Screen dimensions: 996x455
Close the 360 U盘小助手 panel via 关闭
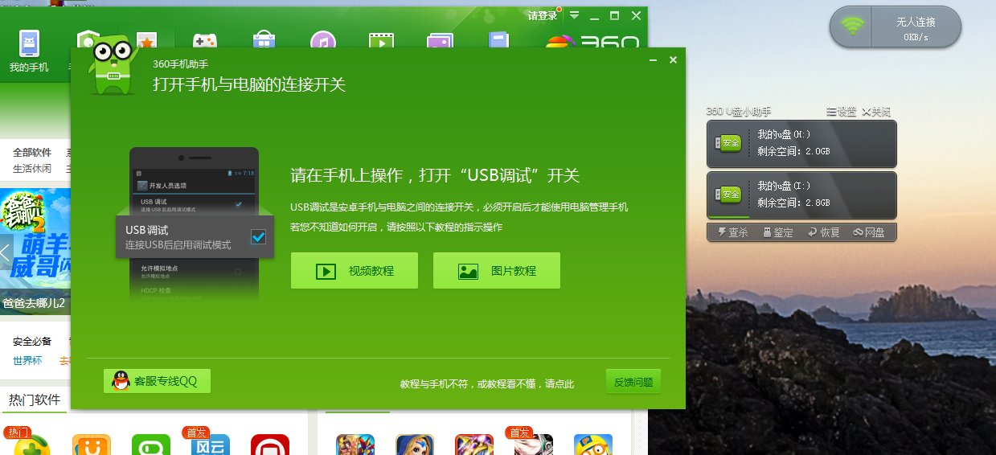coord(877,112)
